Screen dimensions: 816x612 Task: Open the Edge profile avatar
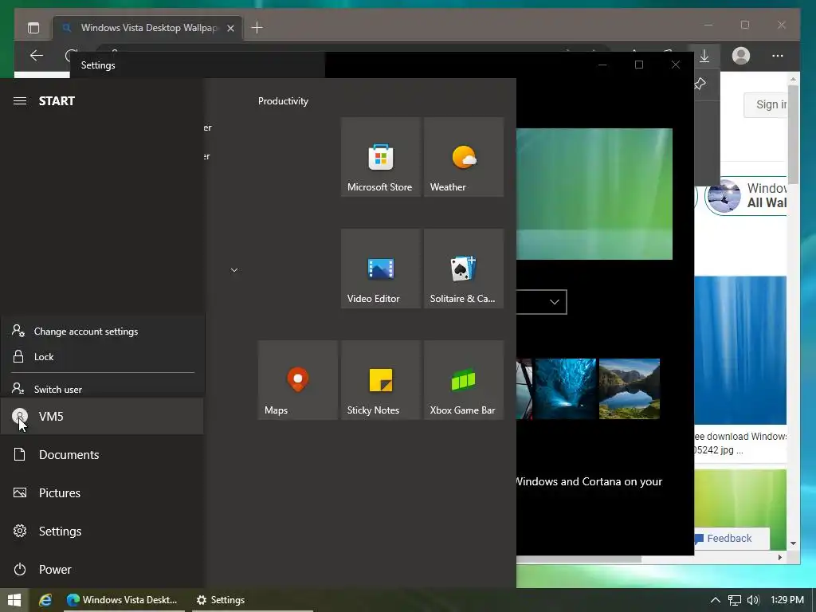click(741, 56)
